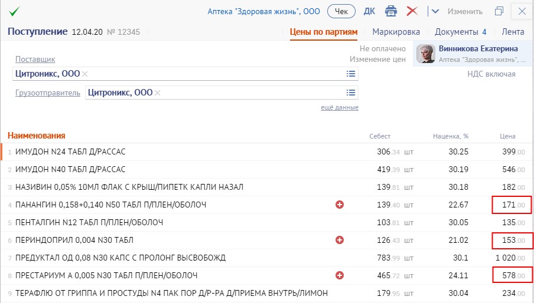
Task: Click red plus icon beside ПЕРИНДОПРИЛ row
Action: coord(340,240)
